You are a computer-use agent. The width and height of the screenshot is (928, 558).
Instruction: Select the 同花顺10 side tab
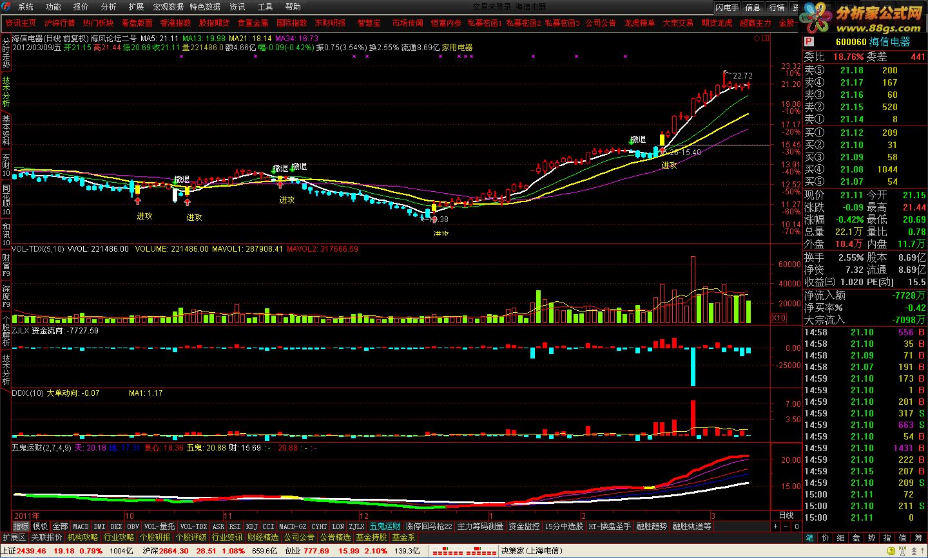pyautogui.click(x=6, y=200)
